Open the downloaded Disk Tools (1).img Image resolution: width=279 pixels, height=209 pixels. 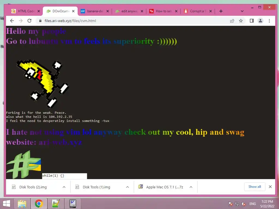(96, 187)
